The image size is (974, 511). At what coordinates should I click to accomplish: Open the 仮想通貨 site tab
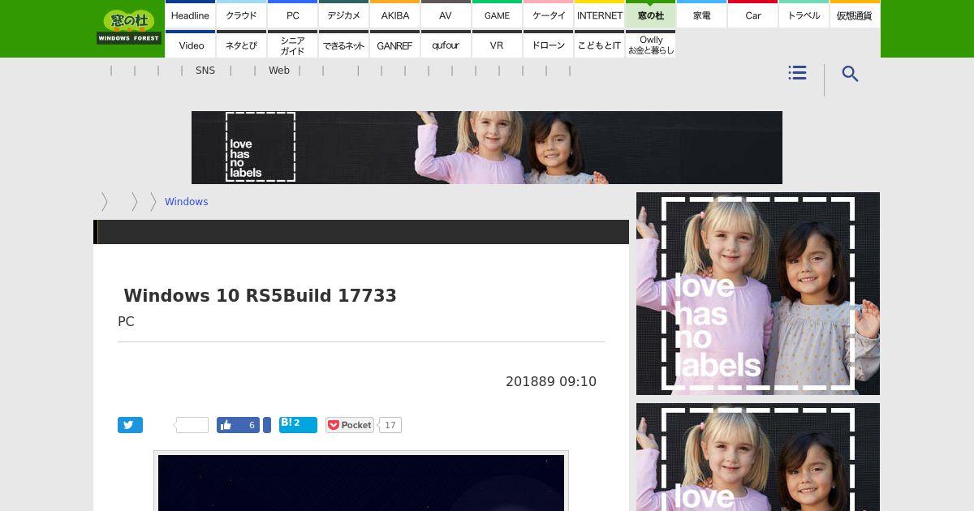pyautogui.click(x=855, y=15)
